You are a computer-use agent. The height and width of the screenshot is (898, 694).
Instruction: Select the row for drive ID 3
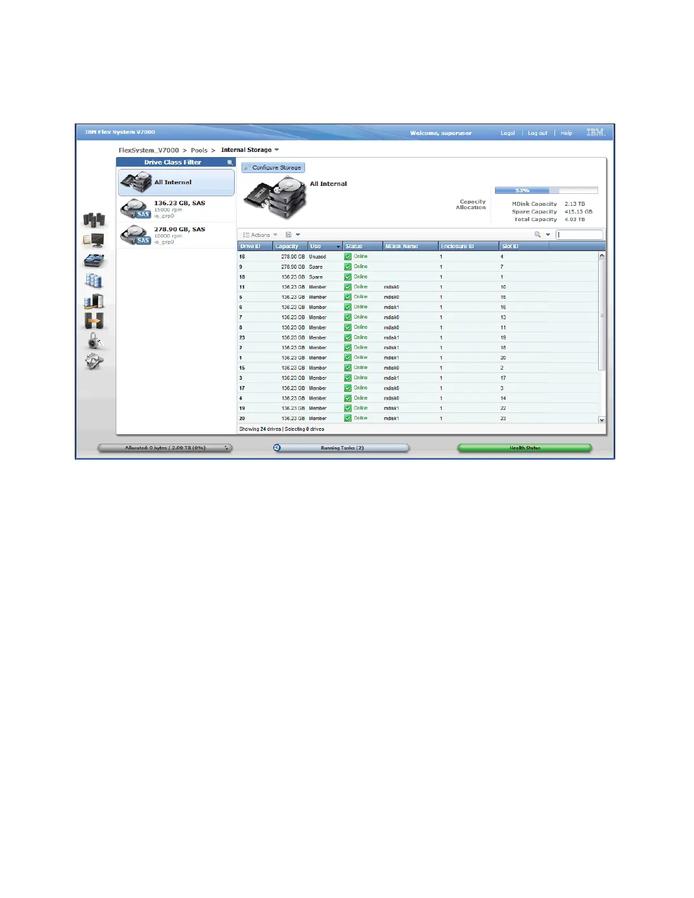point(418,378)
